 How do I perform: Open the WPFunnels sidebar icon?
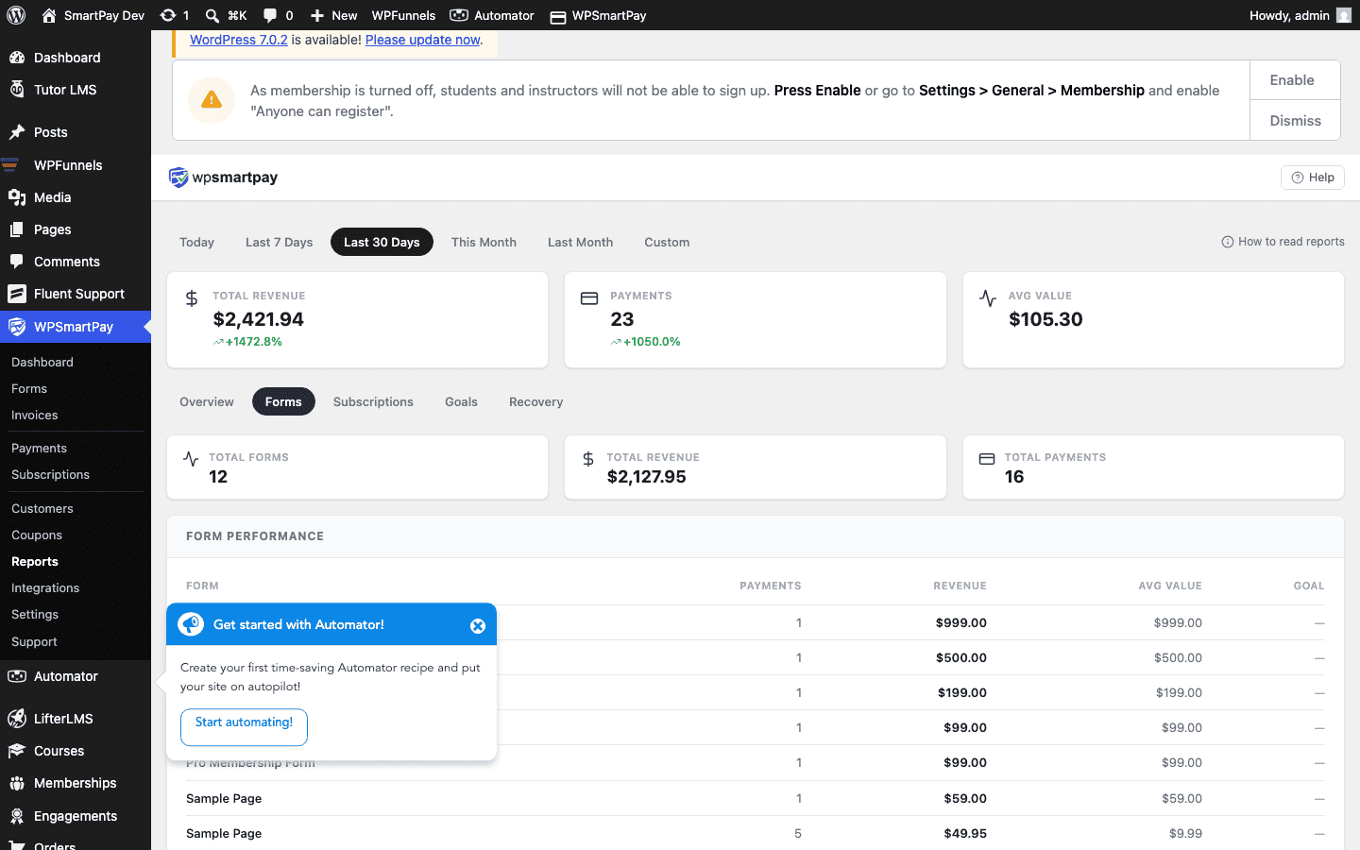point(10,165)
